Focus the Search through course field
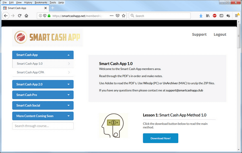Image resolution: width=242 pixels, height=153 pixels. (x=43, y=126)
